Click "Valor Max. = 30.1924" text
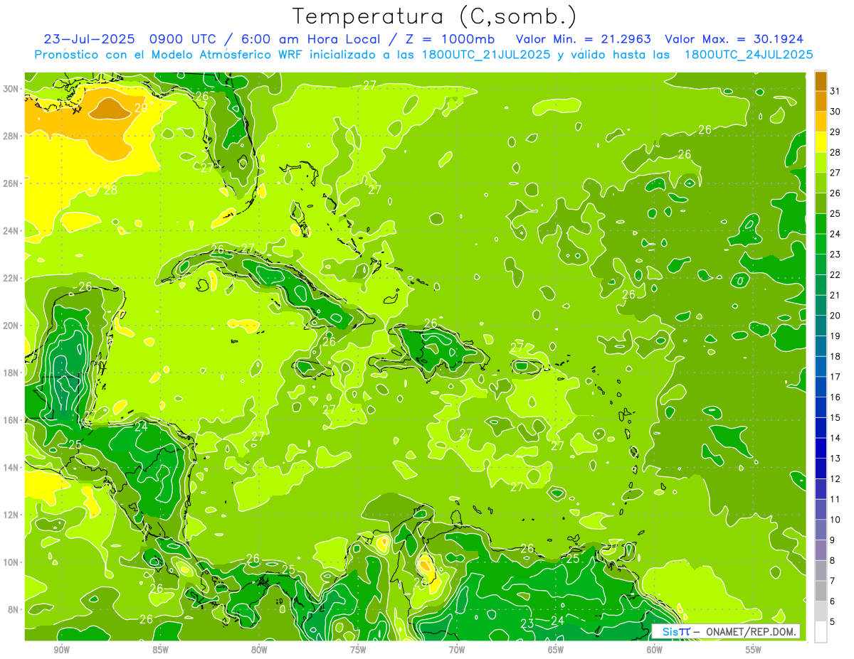This screenshot has height=659, width=854. click(x=734, y=39)
